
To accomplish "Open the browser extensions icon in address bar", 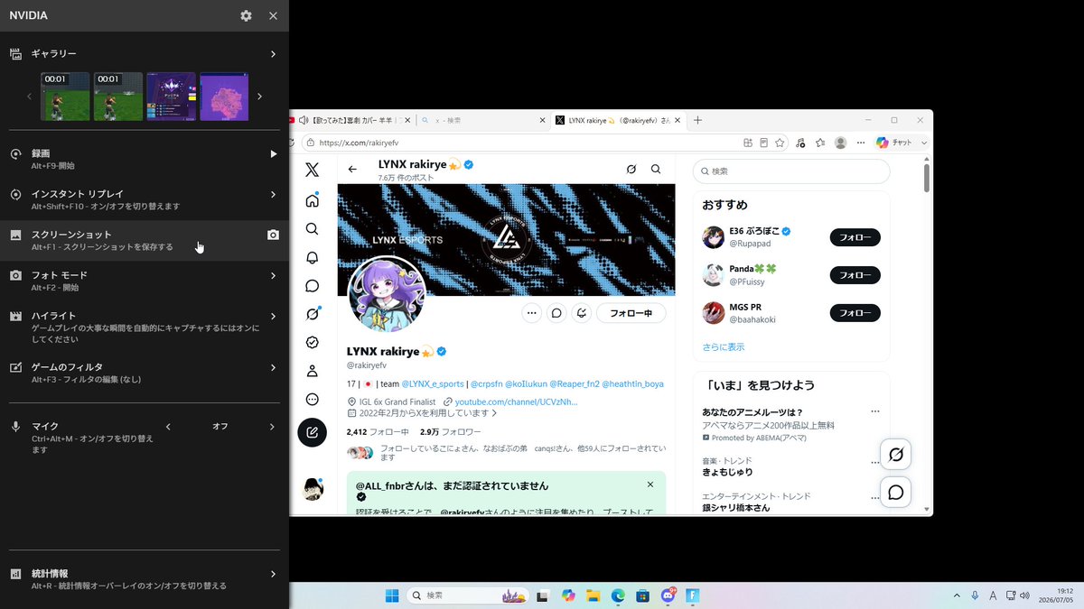I will pos(748,143).
